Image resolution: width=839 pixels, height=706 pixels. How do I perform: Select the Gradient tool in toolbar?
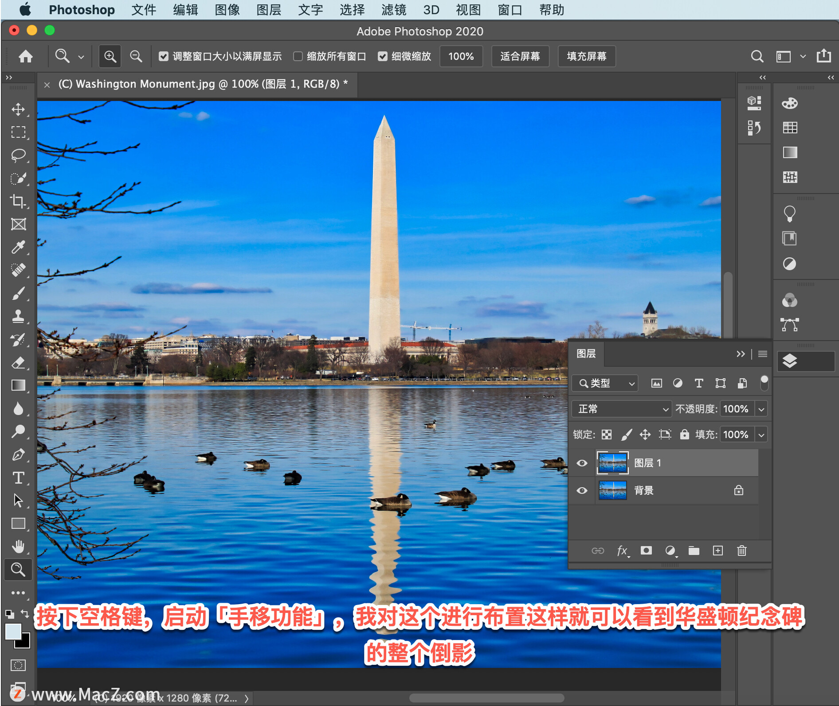point(18,385)
